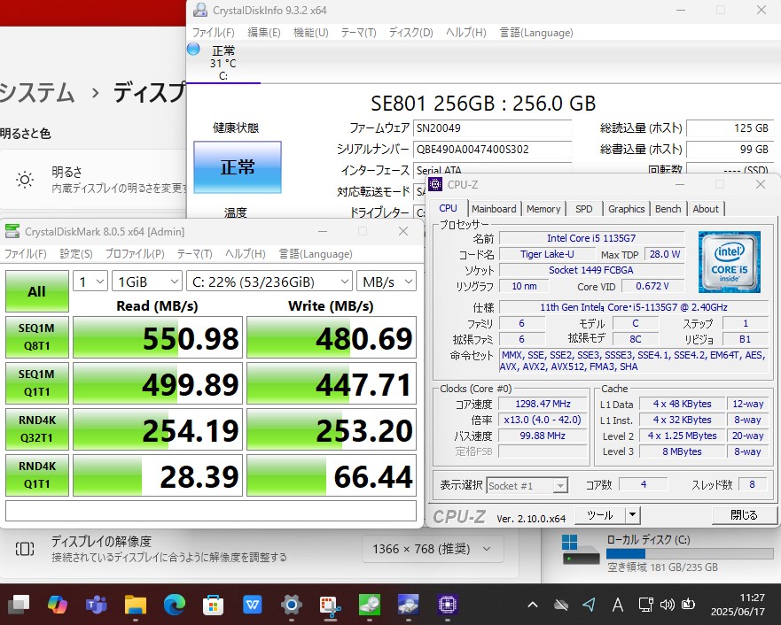Click the CrystalDiskInfo title bar app icon
This screenshot has height=625, width=781.
[x=200, y=10]
